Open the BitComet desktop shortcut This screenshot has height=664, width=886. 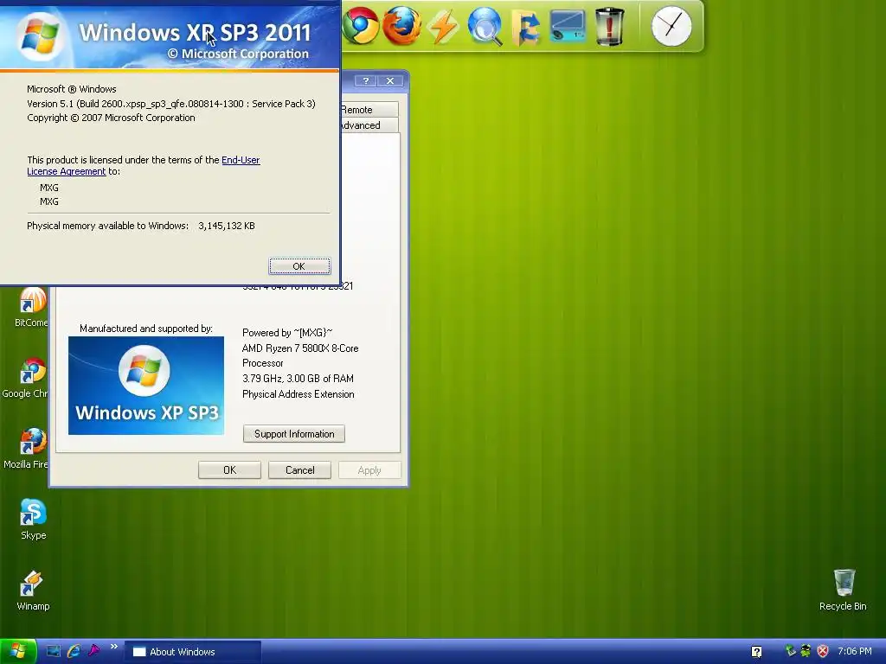pos(32,308)
